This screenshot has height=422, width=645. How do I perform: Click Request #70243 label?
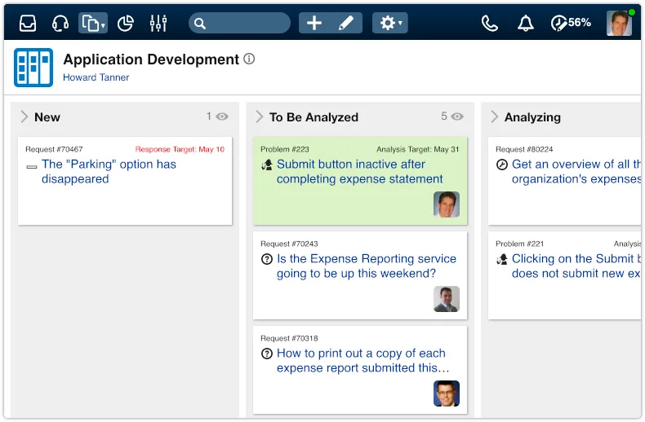(x=289, y=244)
